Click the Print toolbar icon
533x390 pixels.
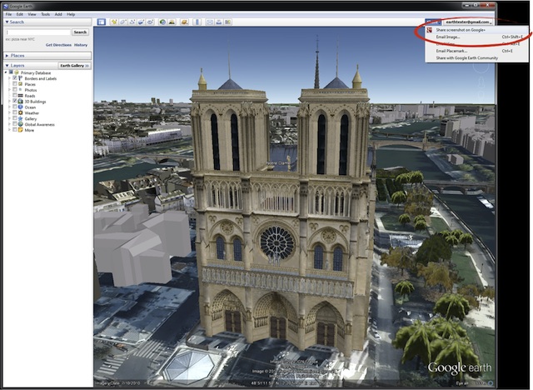pos(219,22)
